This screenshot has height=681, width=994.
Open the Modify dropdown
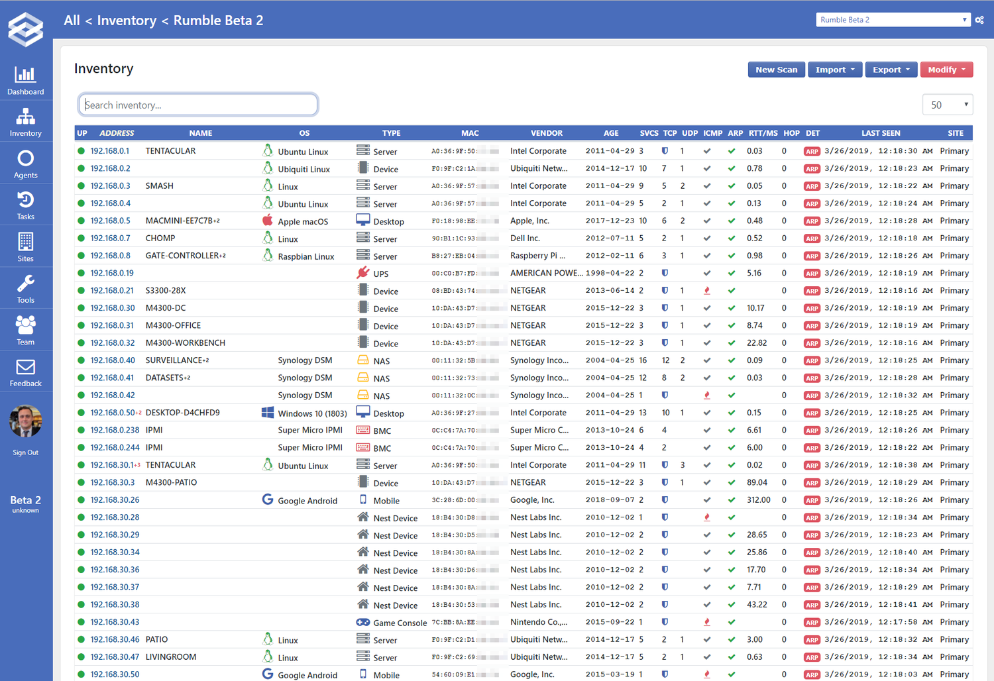coord(946,69)
